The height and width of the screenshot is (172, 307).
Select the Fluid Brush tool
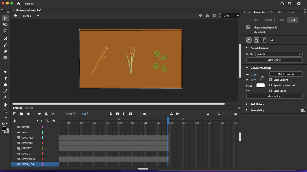click(x=5, y=39)
